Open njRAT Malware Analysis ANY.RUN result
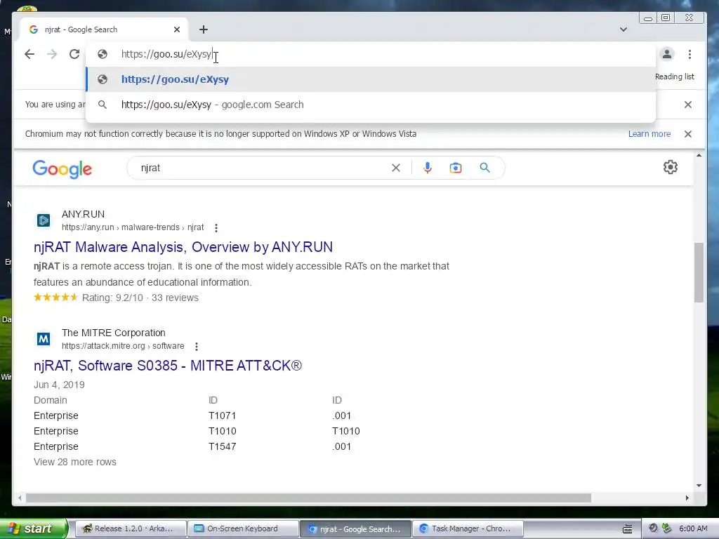 click(x=183, y=247)
